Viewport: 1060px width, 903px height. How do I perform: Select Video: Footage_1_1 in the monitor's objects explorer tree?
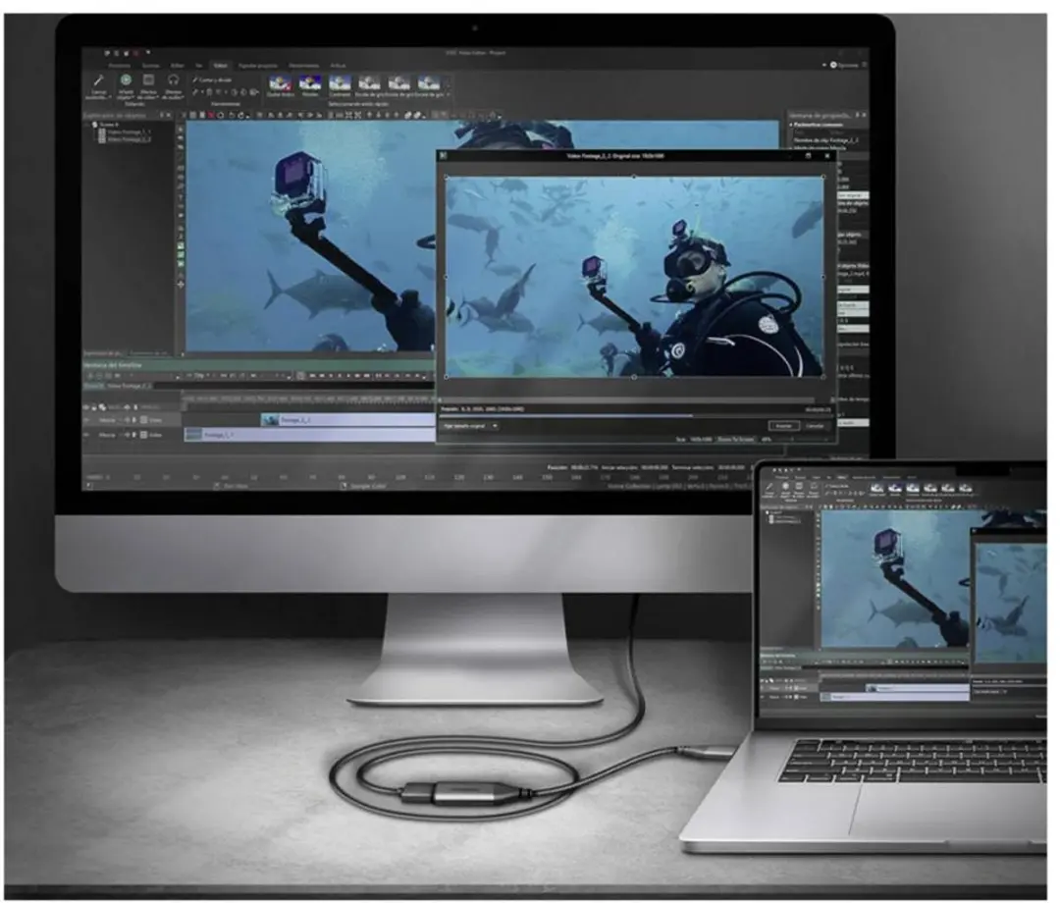tap(129, 133)
